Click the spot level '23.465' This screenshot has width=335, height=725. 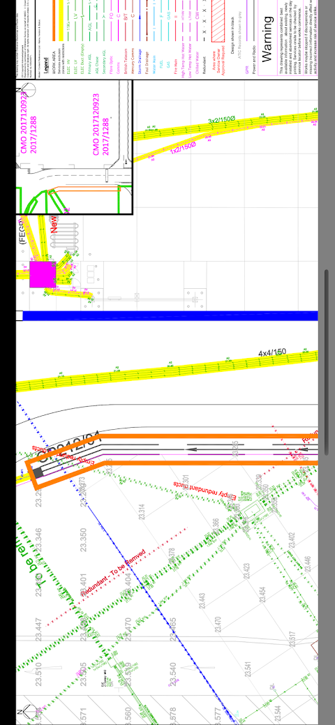point(172,629)
